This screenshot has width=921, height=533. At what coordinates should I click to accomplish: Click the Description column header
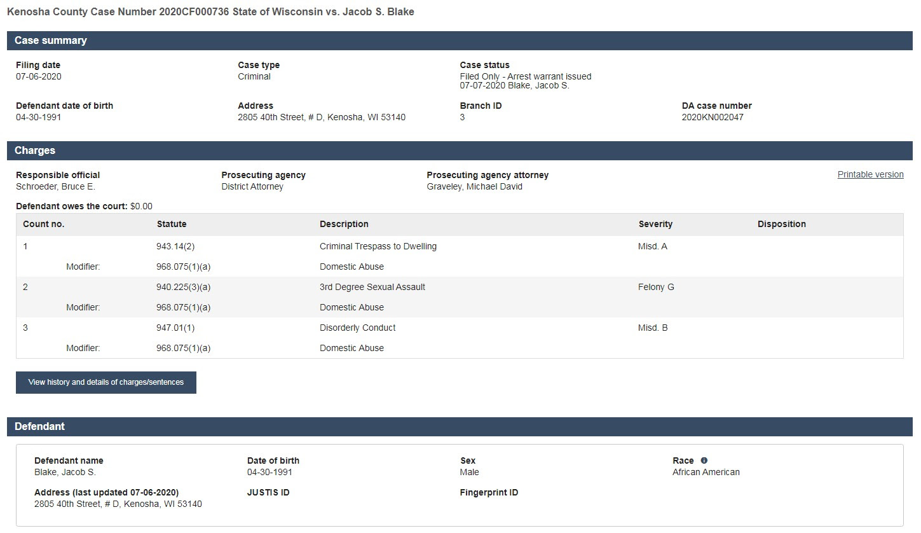(x=344, y=225)
